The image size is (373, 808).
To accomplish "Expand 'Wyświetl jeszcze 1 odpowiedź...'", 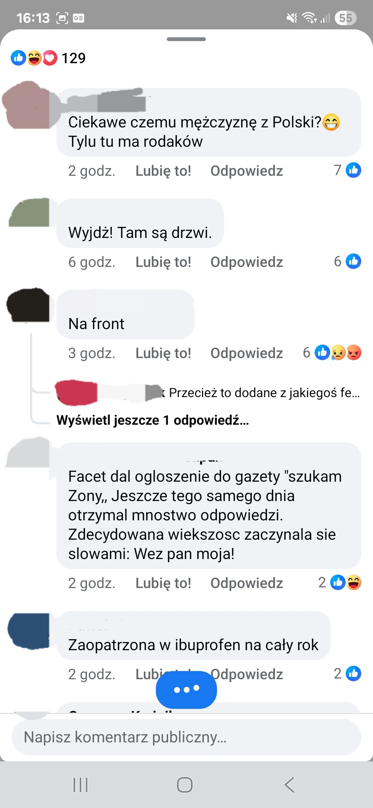I will [x=153, y=420].
